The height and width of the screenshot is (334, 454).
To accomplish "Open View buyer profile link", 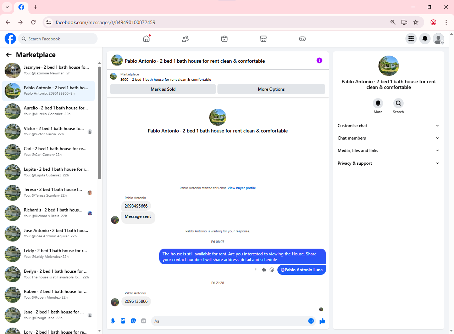I will (242, 188).
